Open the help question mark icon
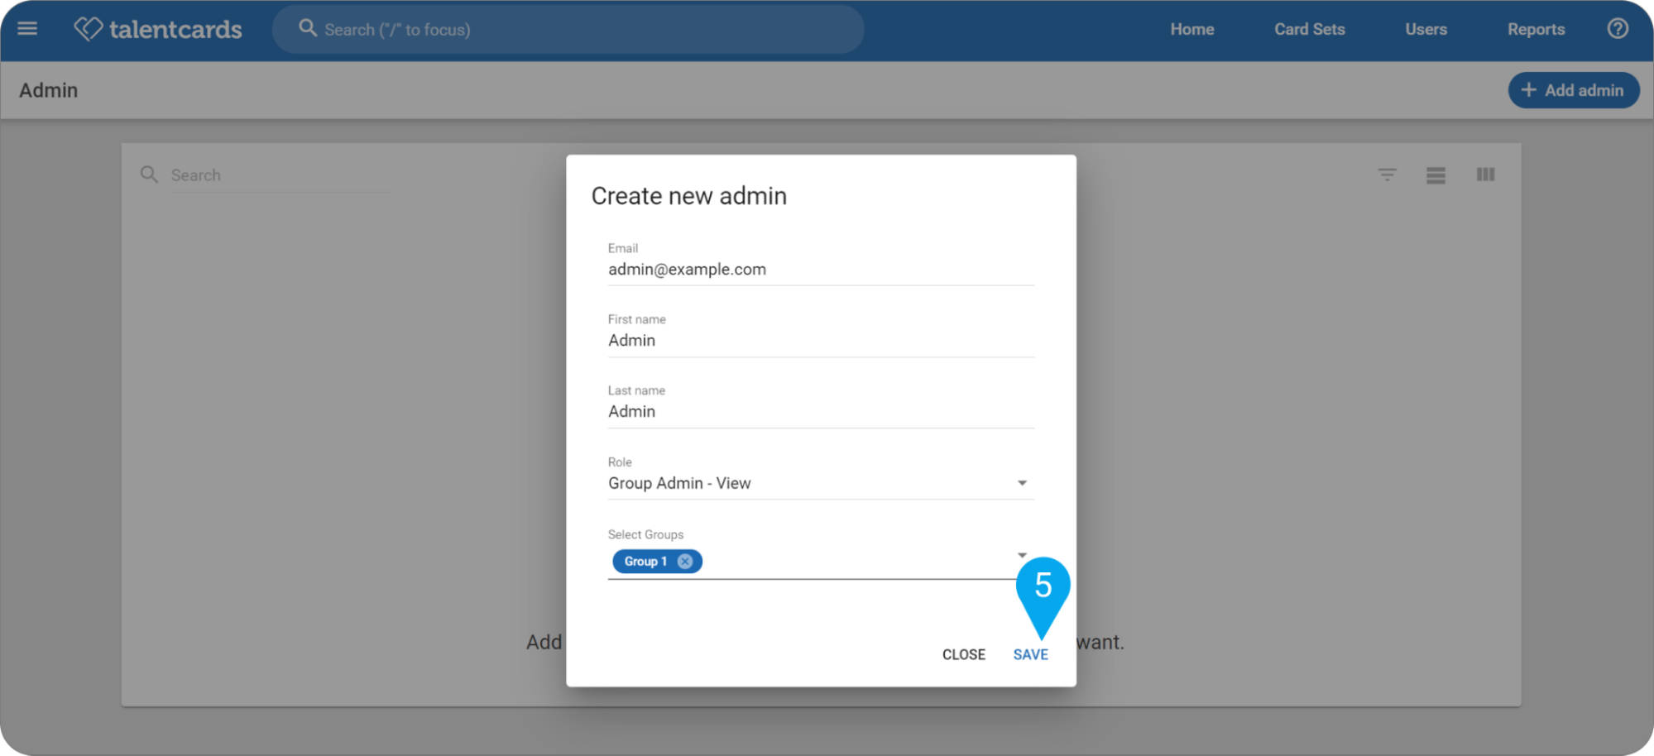This screenshot has width=1654, height=756. (x=1618, y=29)
